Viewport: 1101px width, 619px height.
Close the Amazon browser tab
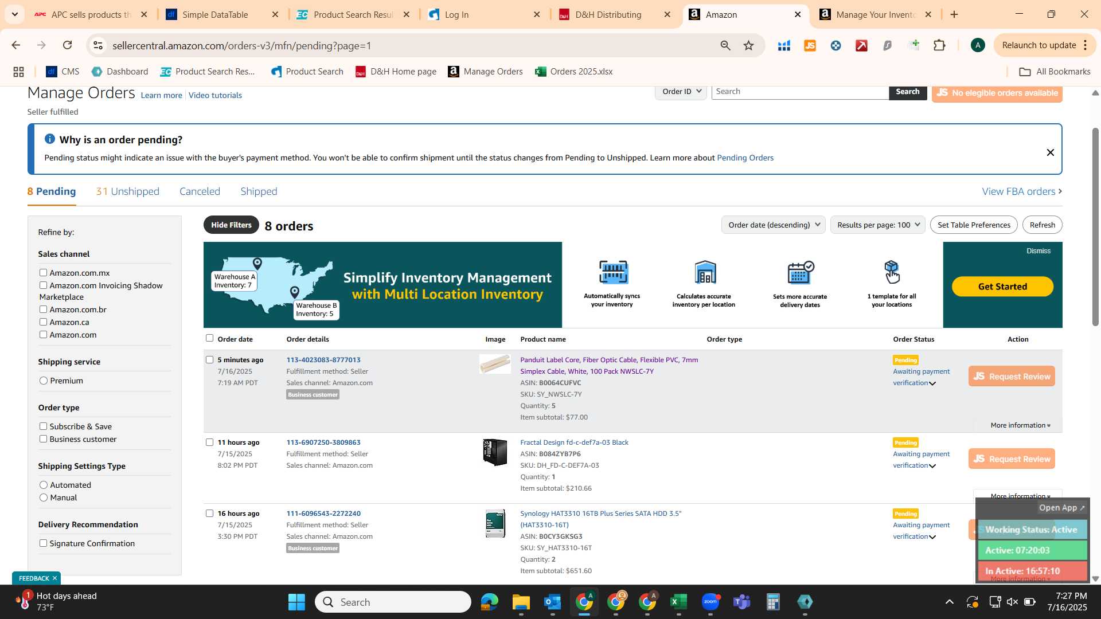point(797,14)
